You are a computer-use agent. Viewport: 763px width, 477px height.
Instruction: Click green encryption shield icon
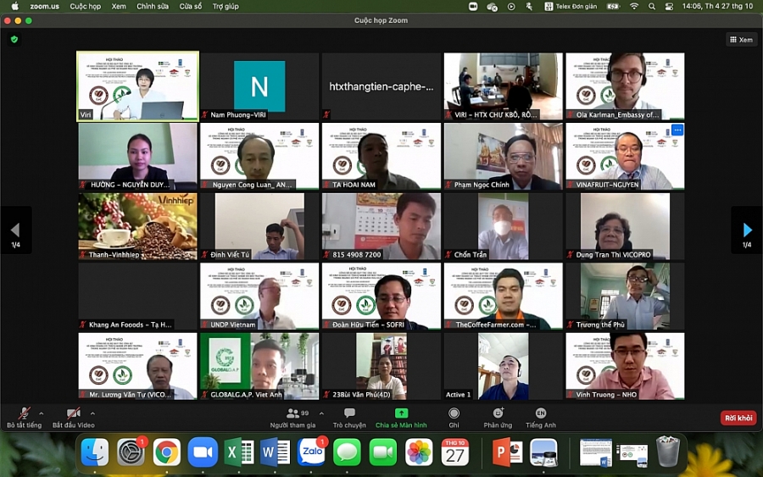[x=14, y=39]
